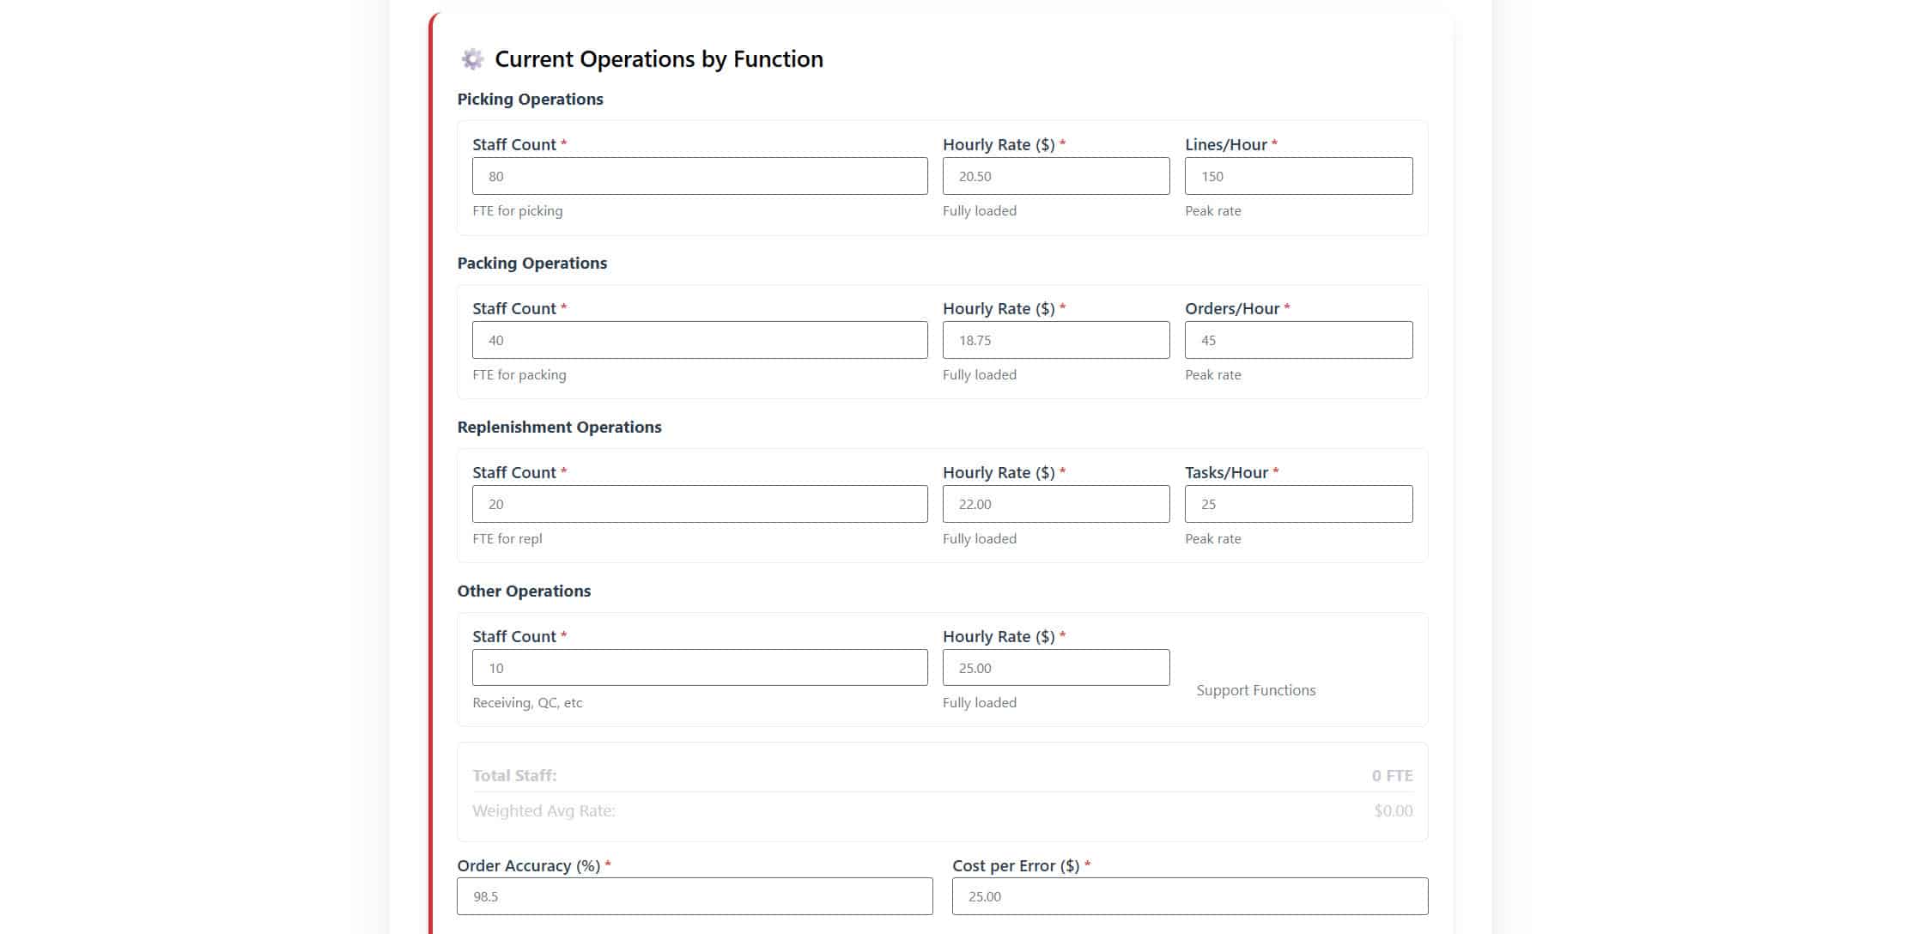
Task: Click the gear icon beside Current Operations heading
Action: click(472, 59)
